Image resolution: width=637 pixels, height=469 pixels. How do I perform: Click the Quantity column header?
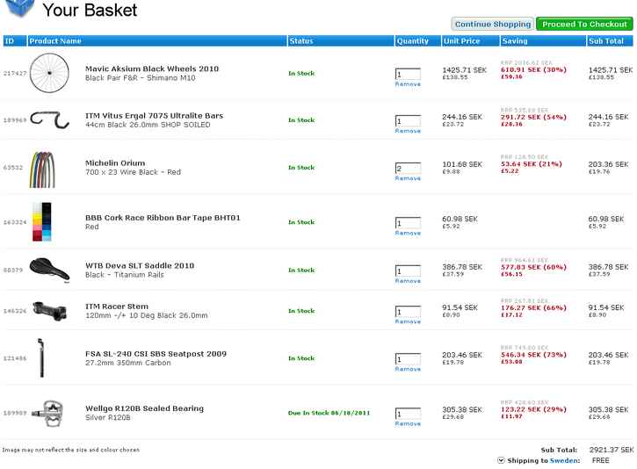(418, 41)
